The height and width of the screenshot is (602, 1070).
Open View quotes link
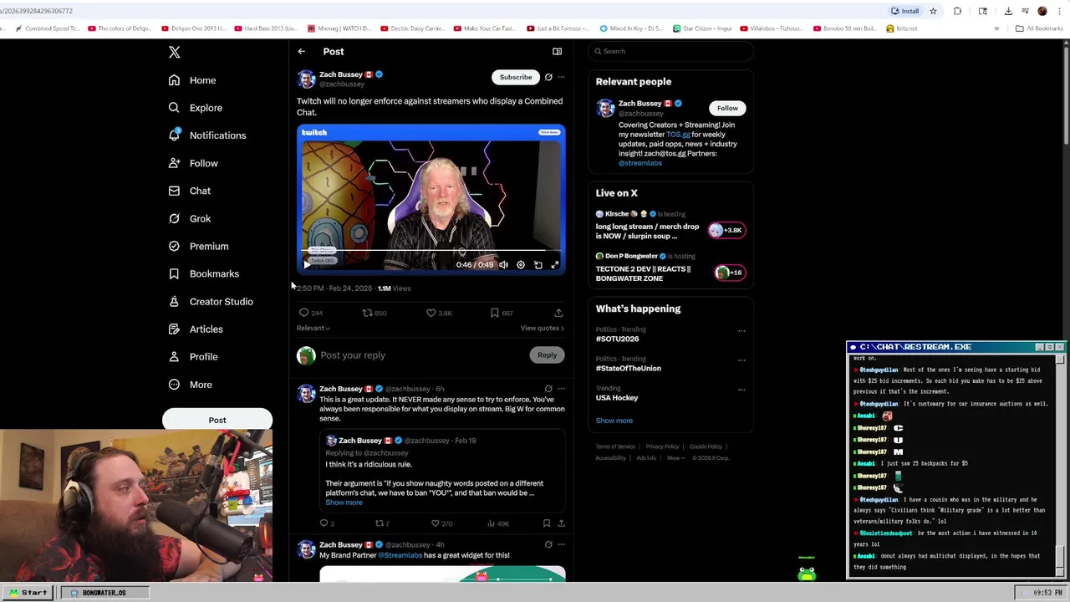point(543,328)
